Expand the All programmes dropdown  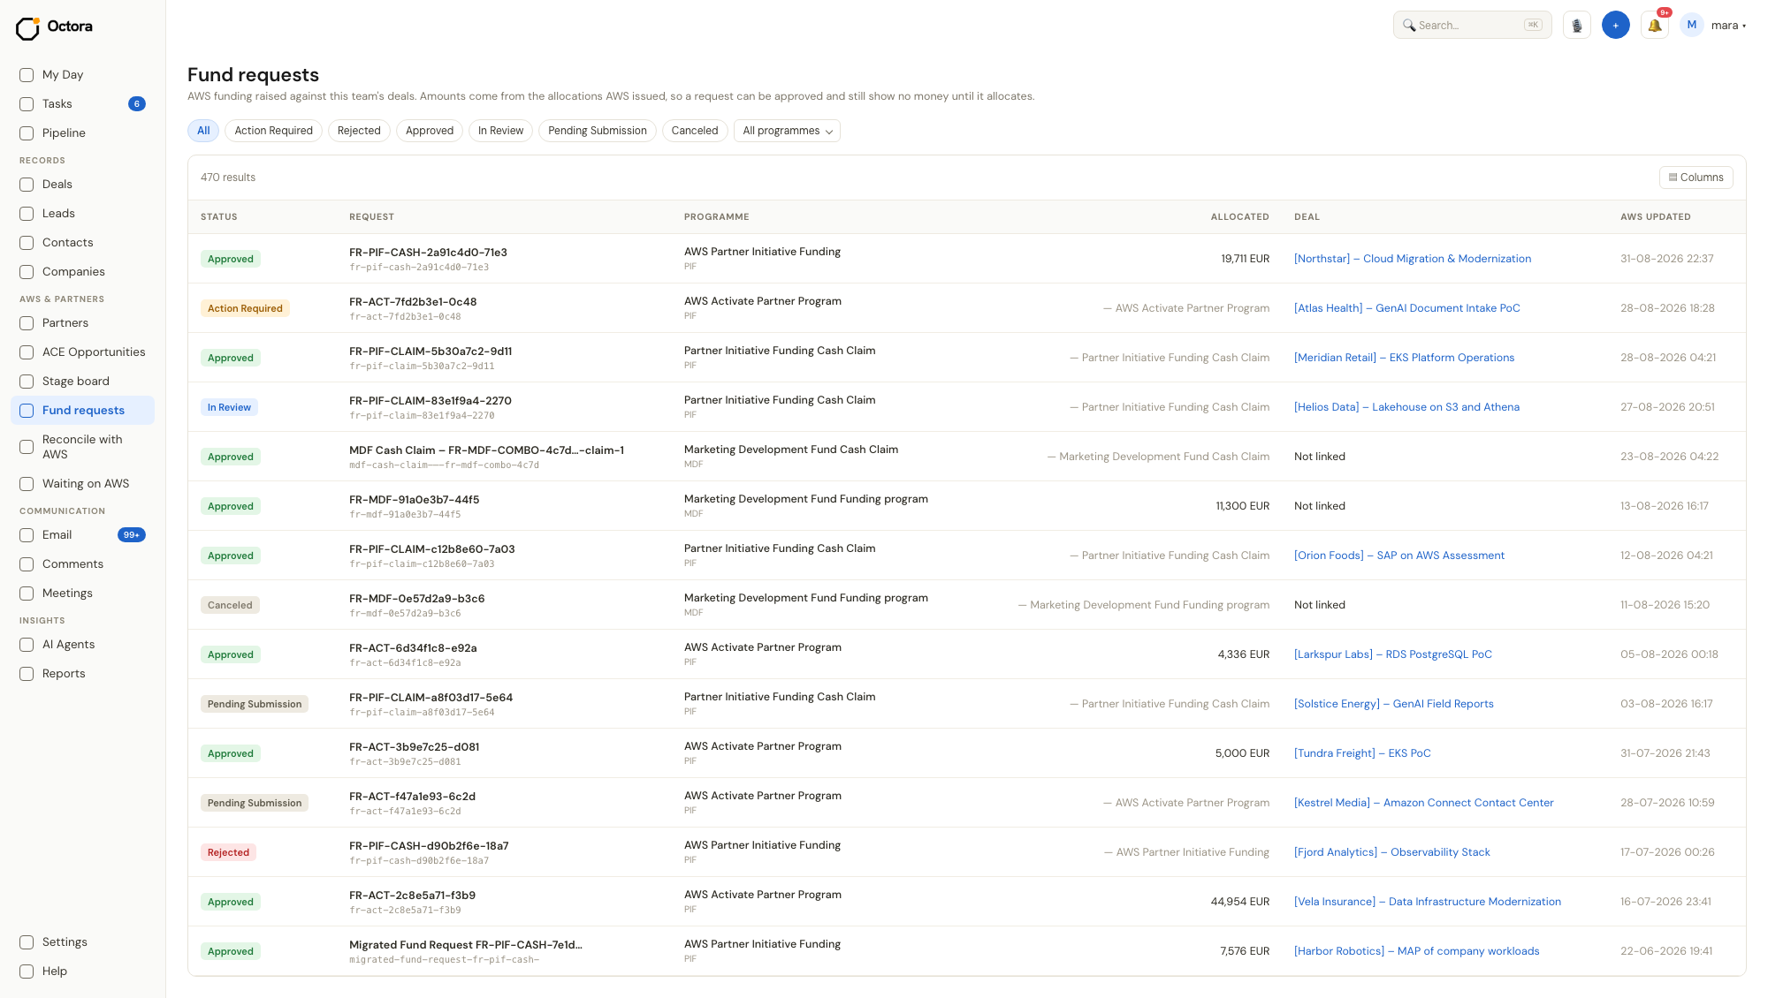[787, 131]
